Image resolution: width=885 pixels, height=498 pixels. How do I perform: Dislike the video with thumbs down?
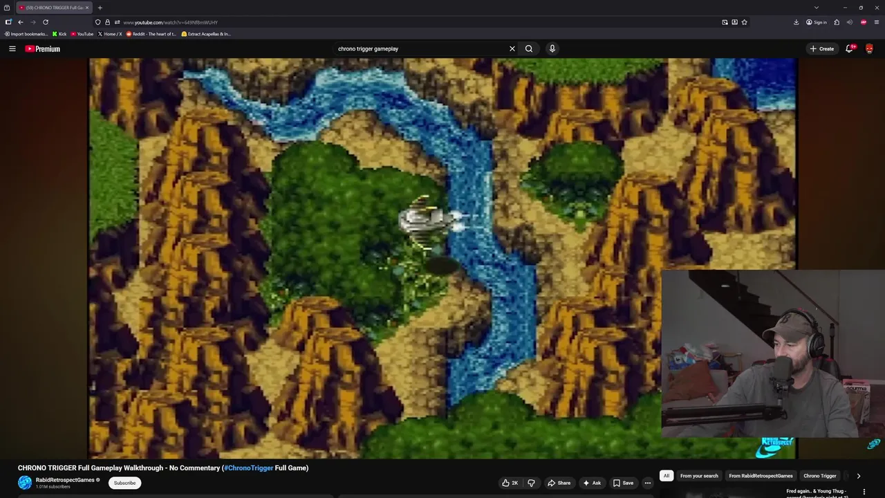coord(531,483)
